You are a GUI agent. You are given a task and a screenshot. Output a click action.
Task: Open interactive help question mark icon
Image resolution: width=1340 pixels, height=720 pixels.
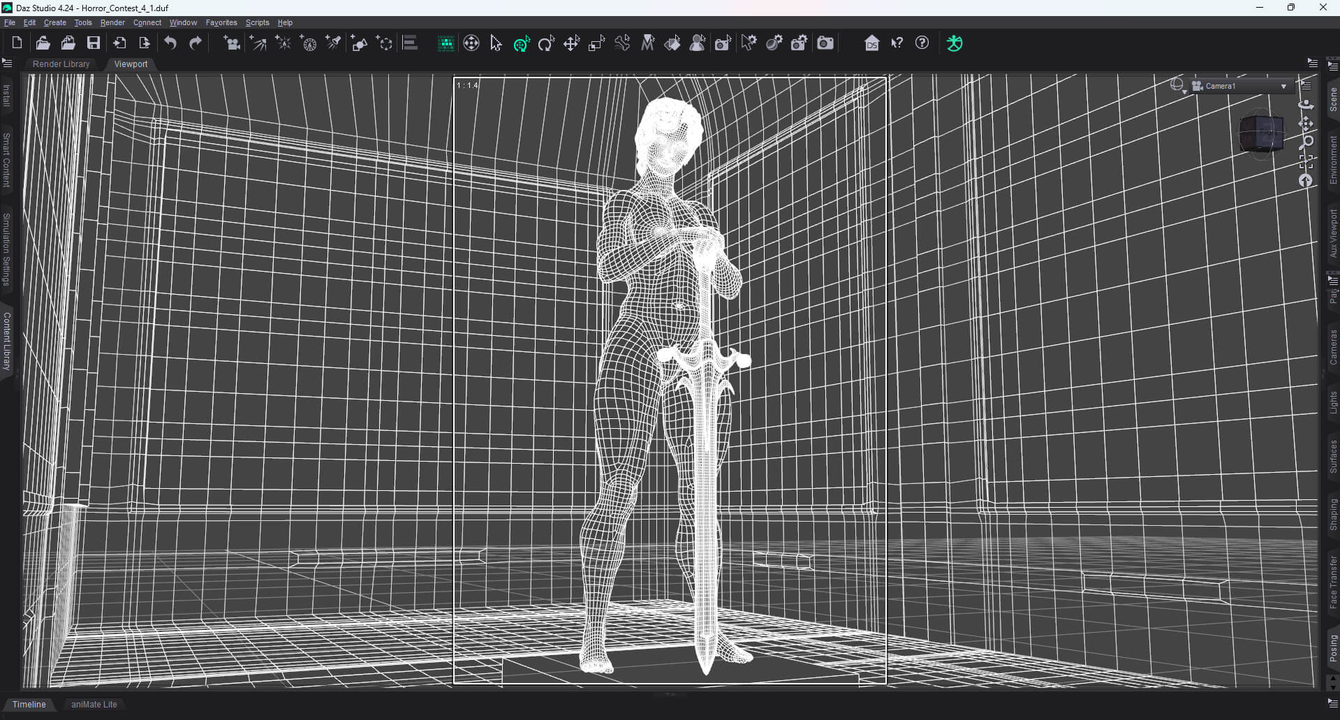click(x=922, y=43)
